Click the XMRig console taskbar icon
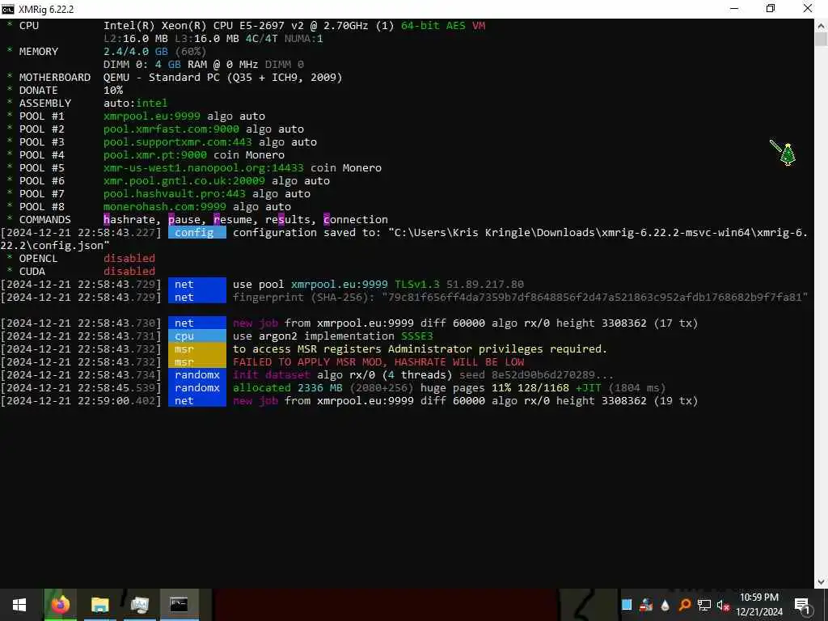Image resolution: width=828 pixels, height=621 pixels. coord(179,605)
